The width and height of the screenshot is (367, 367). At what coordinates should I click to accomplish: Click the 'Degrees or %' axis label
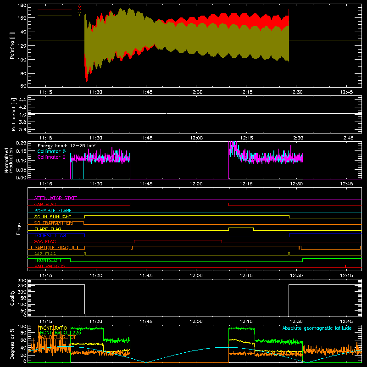12,344
